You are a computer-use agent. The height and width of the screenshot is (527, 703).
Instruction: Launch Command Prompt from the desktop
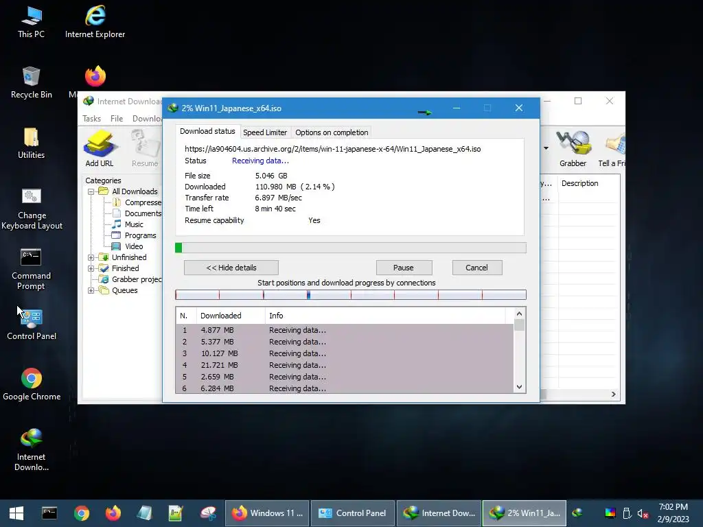(x=31, y=270)
